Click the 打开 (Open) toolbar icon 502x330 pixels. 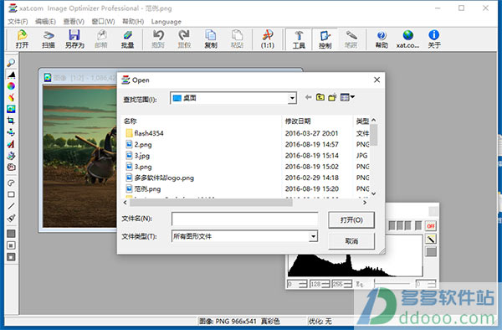pyautogui.click(x=22, y=39)
